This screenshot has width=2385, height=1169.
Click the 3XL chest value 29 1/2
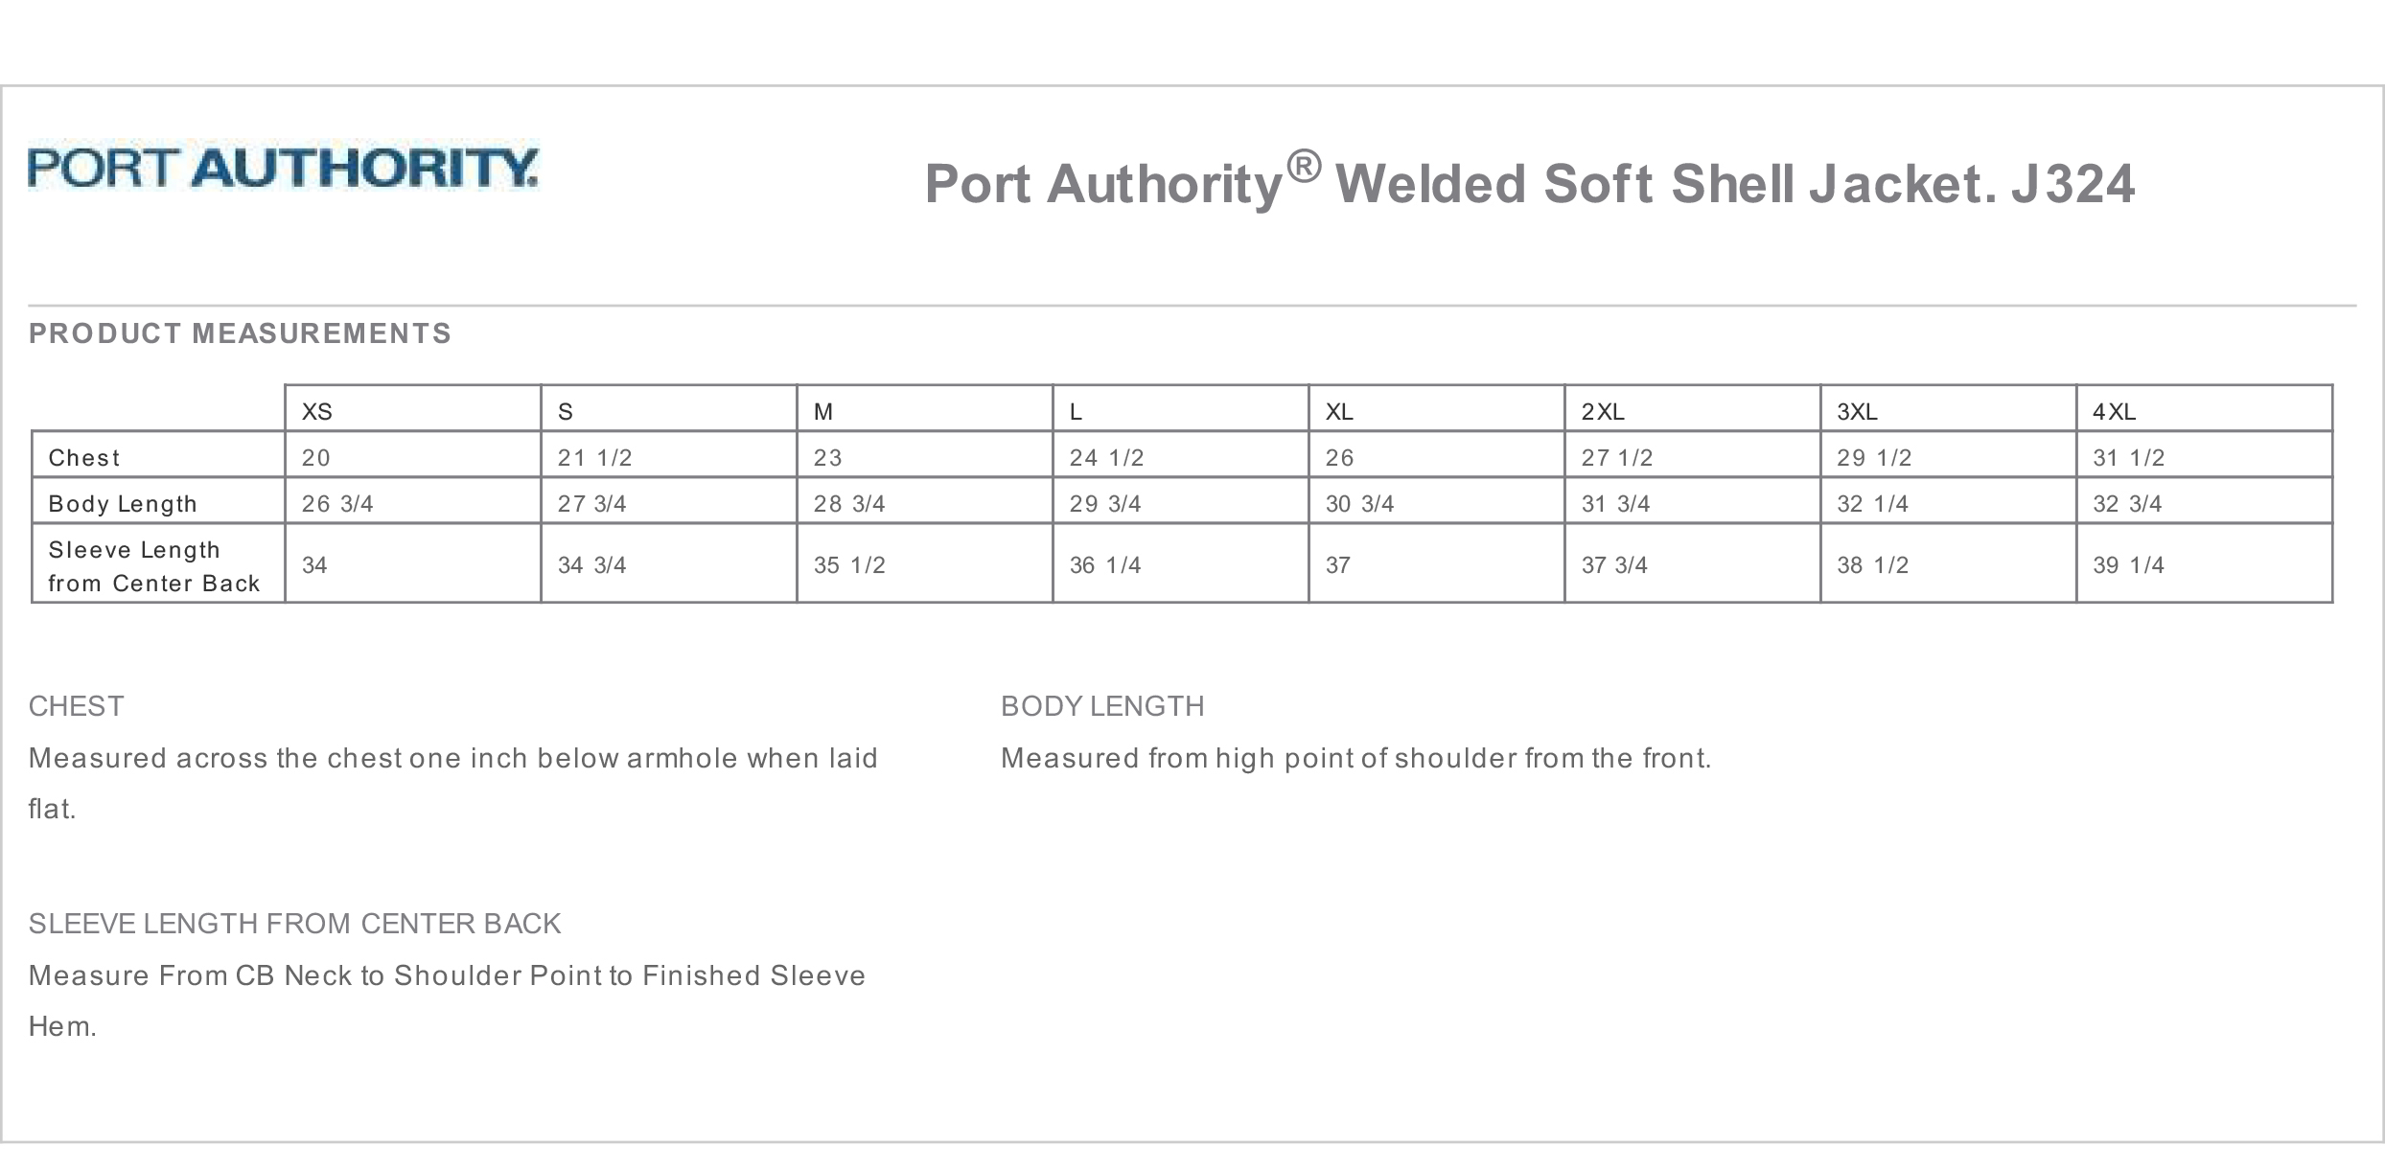(x=1874, y=458)
